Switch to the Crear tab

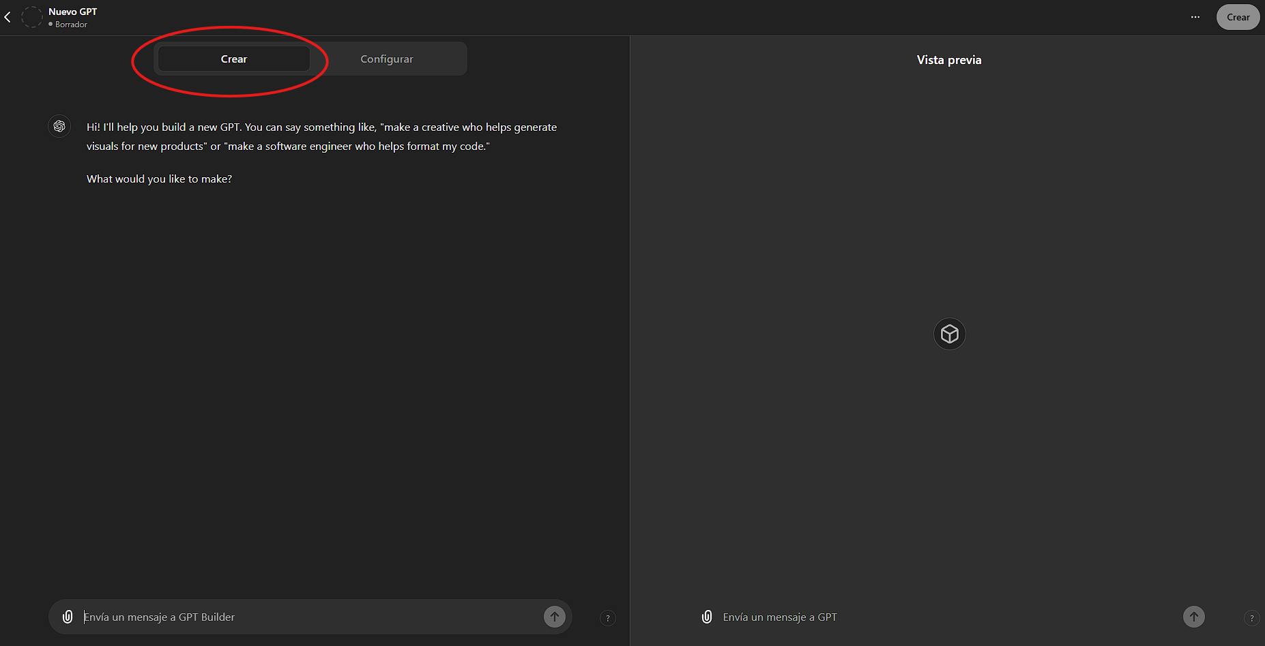coord(234,59)
